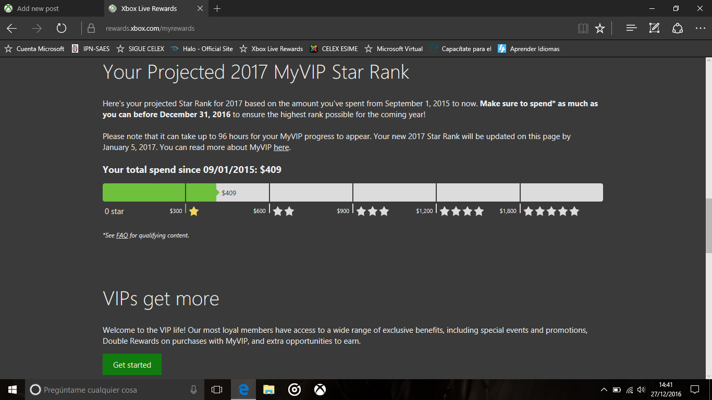Click Make a Web Note icon

(654, 29)
